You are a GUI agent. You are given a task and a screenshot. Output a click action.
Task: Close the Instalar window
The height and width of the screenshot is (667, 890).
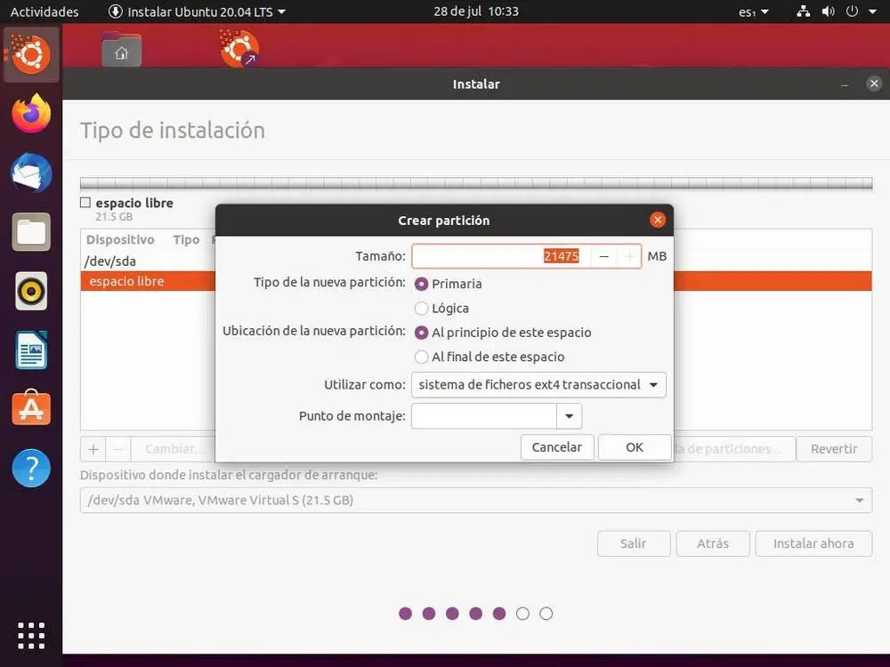[x=874, y=84]
